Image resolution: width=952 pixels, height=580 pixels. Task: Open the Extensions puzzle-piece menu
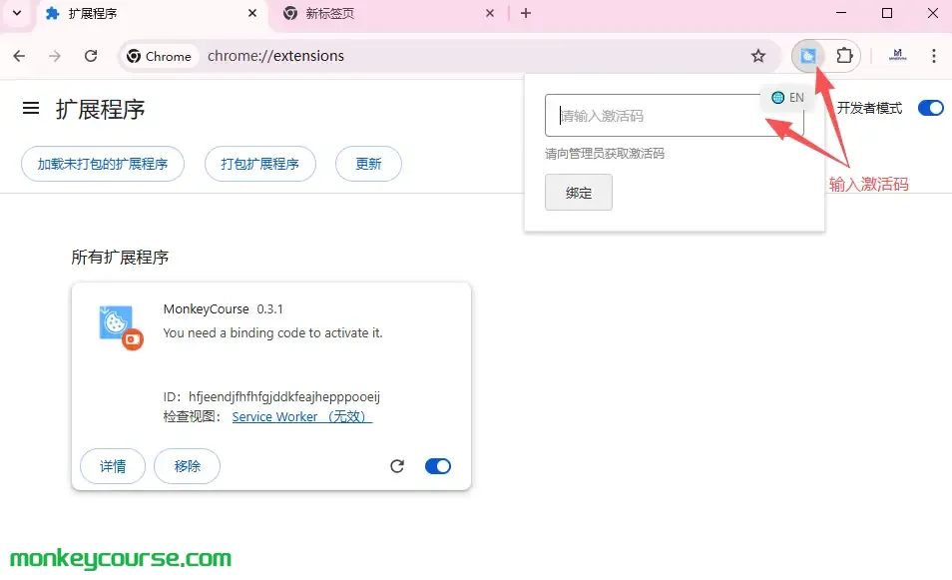point(844,56)
